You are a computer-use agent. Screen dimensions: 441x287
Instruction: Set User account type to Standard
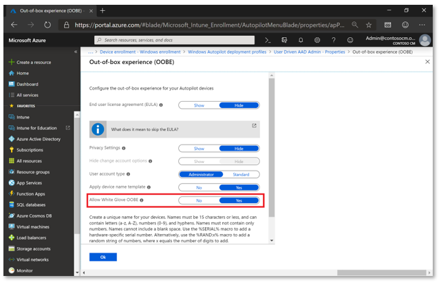[240, 174]
